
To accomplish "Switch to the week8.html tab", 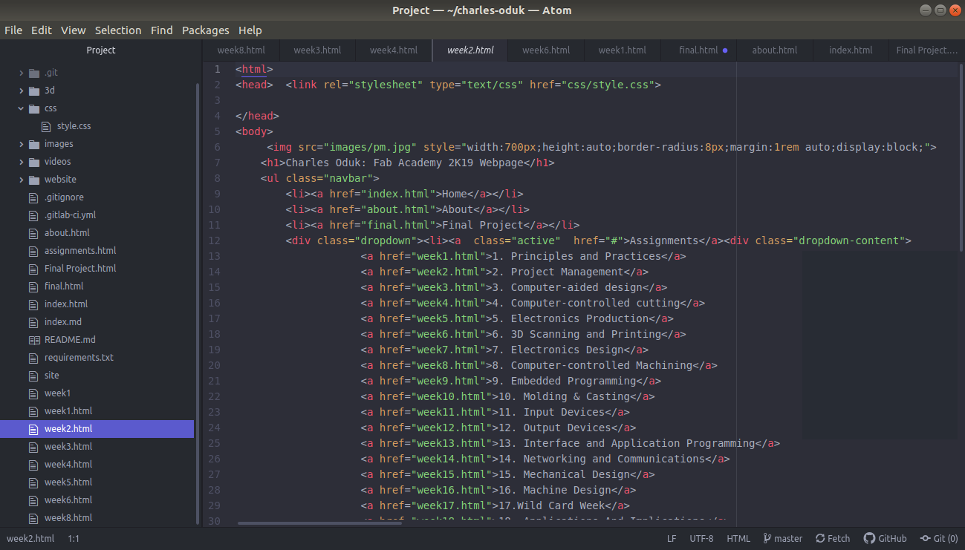I will 241,50.
